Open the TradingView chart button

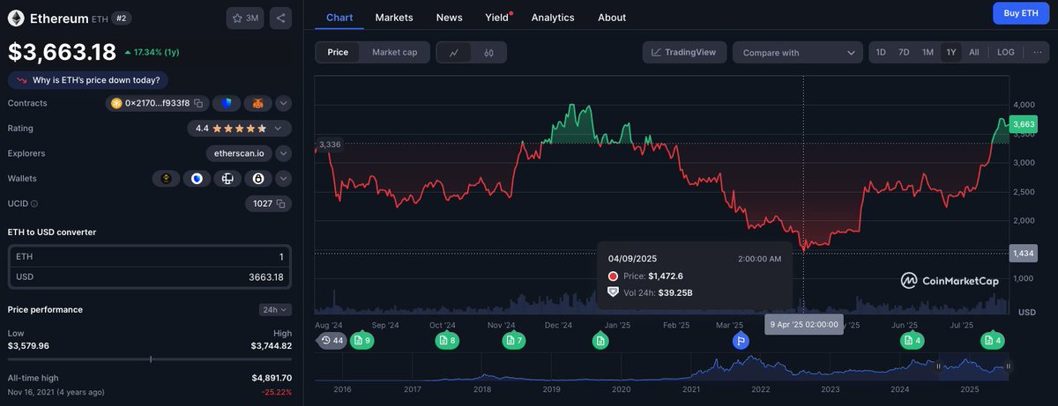pyautogui.click(x=685, y=52)
